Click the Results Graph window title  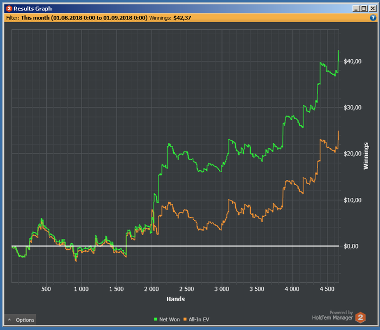click(x=33, y=9)
